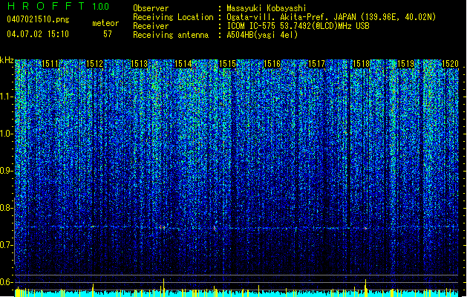Click the 1.0 frequency axis label
Image resolution: width=467 pixels, height=297 pixels.
7,134
